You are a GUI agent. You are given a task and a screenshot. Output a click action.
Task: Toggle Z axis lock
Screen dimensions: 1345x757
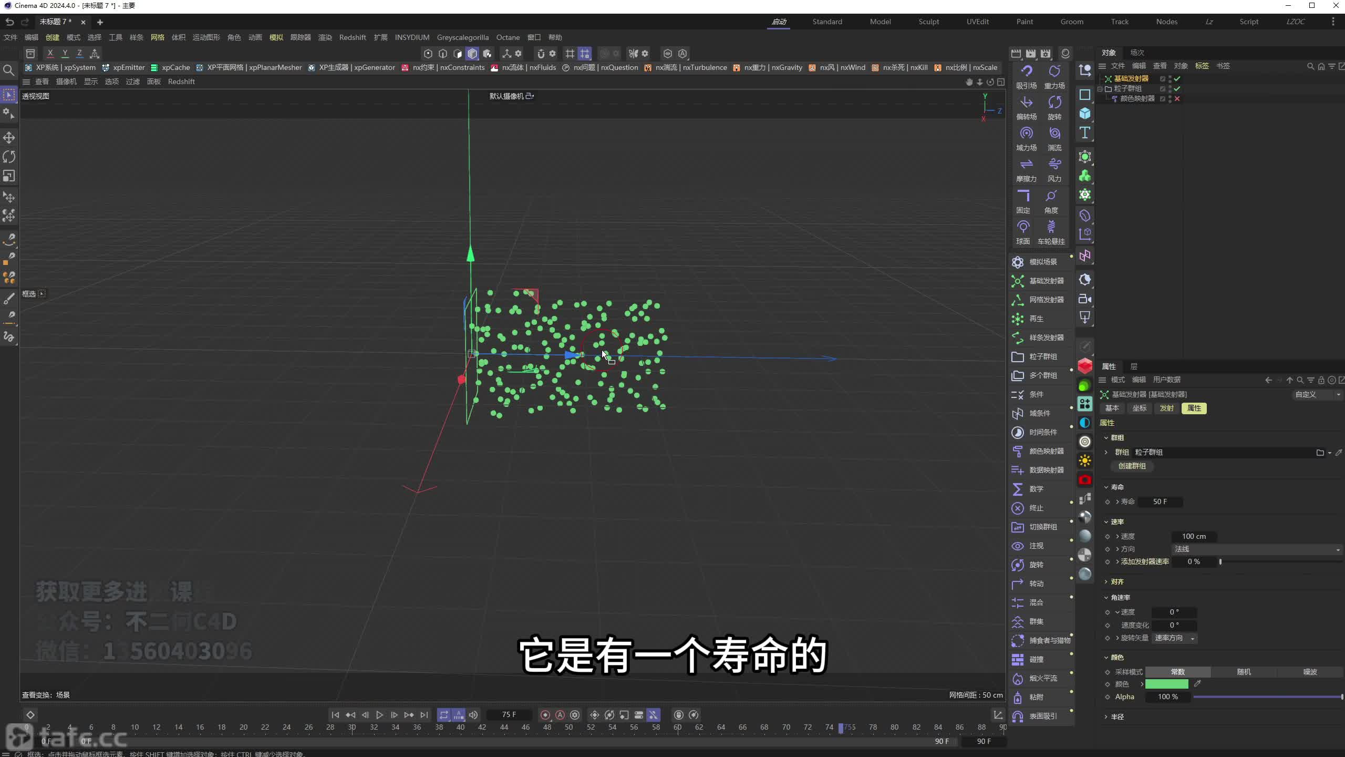point(79,53)
